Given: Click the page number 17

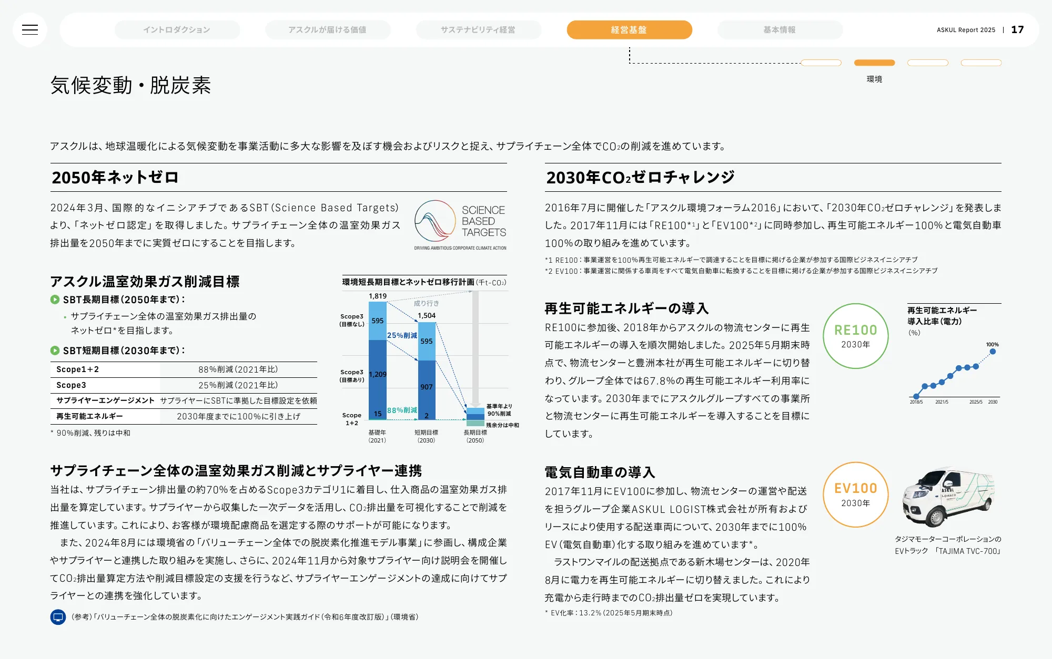Looking at the screenshot, I should [1017, 29].
